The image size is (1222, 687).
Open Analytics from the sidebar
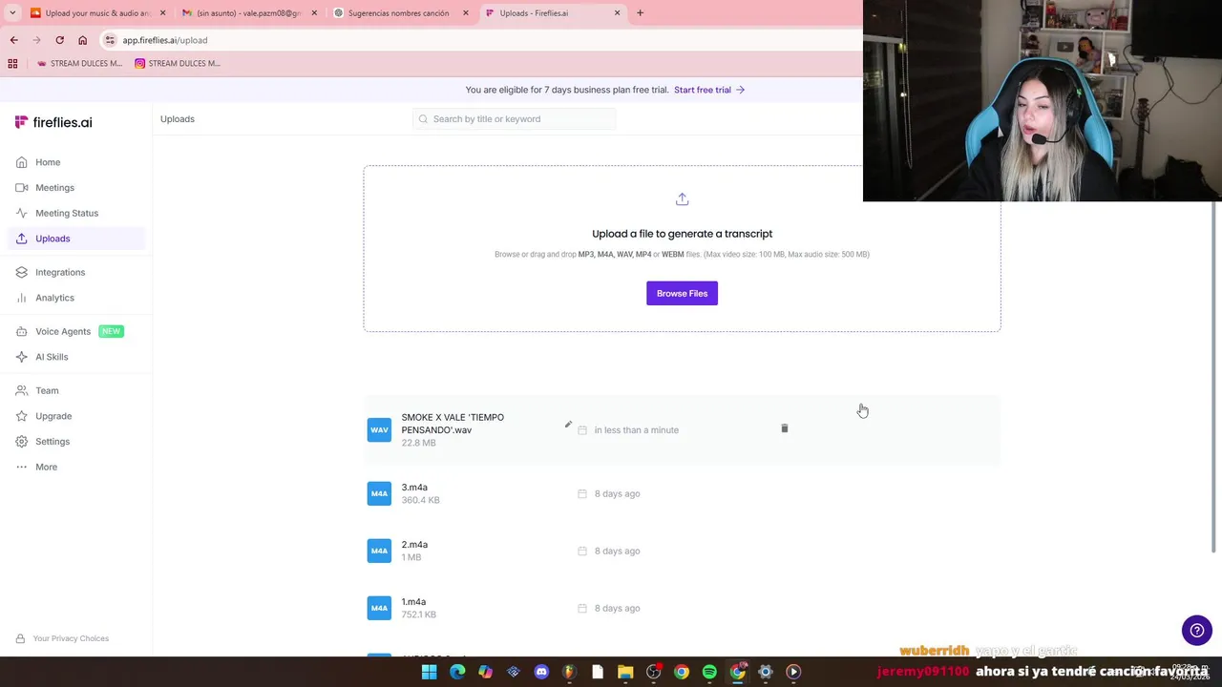click(x=76, y=298)
